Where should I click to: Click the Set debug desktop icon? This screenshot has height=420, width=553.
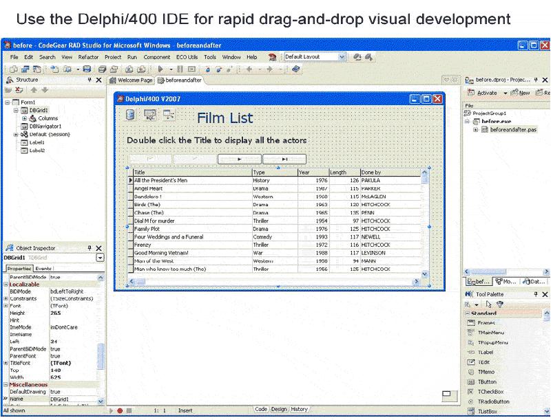point(368,57)
